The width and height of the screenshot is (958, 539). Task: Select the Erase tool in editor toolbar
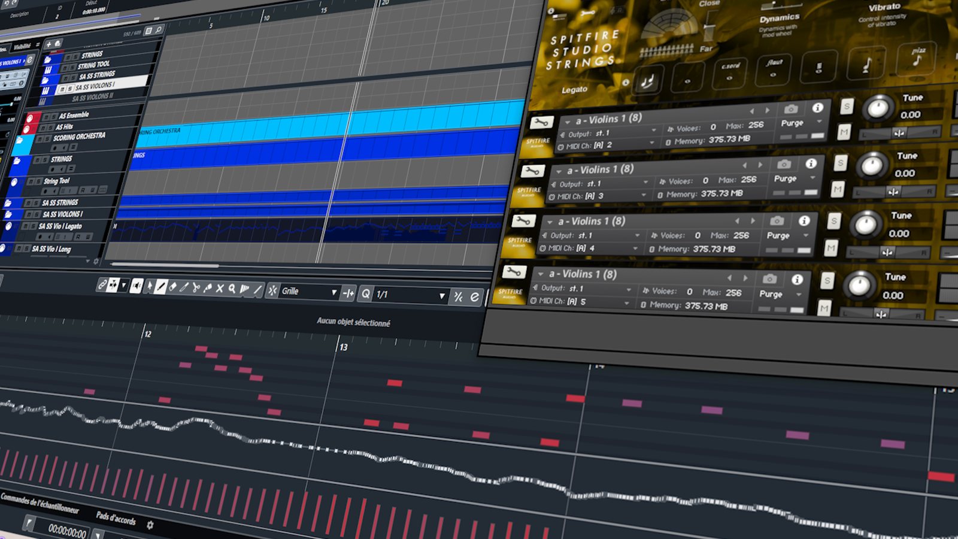pos(173,287)
